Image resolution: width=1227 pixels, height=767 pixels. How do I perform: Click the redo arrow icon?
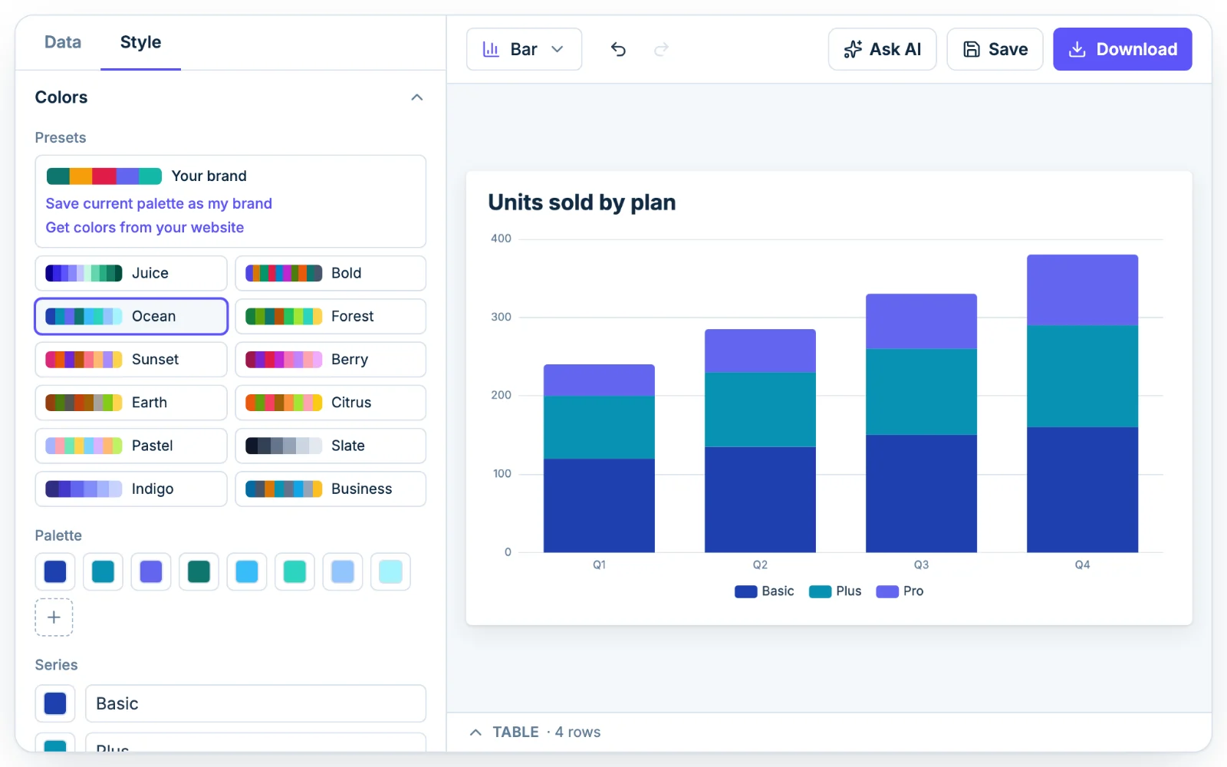coord(661,49)
